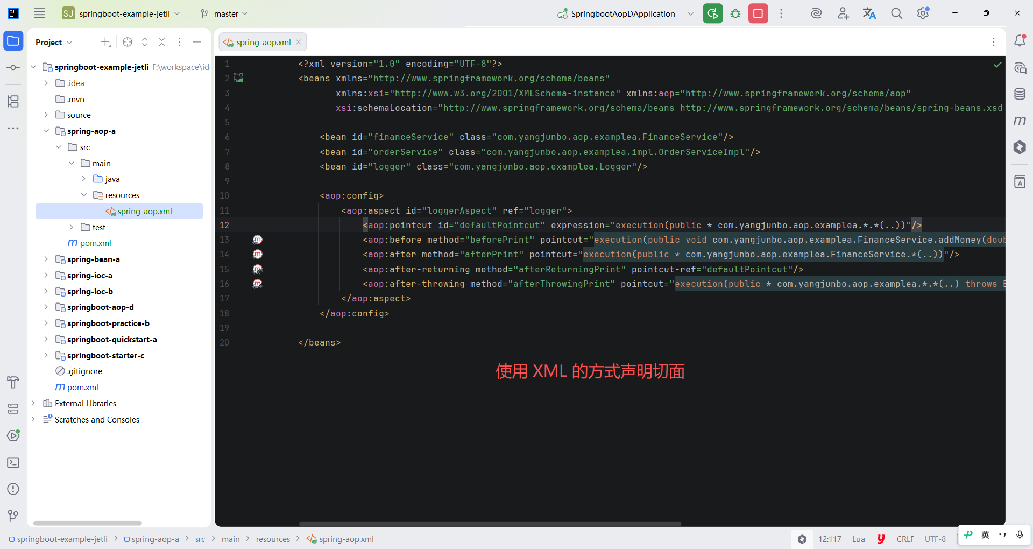Open Search Everywhere
Image resolution: width=1033 pixels, height=549 pixels.
pyautogui.click(x=896, y=13)
